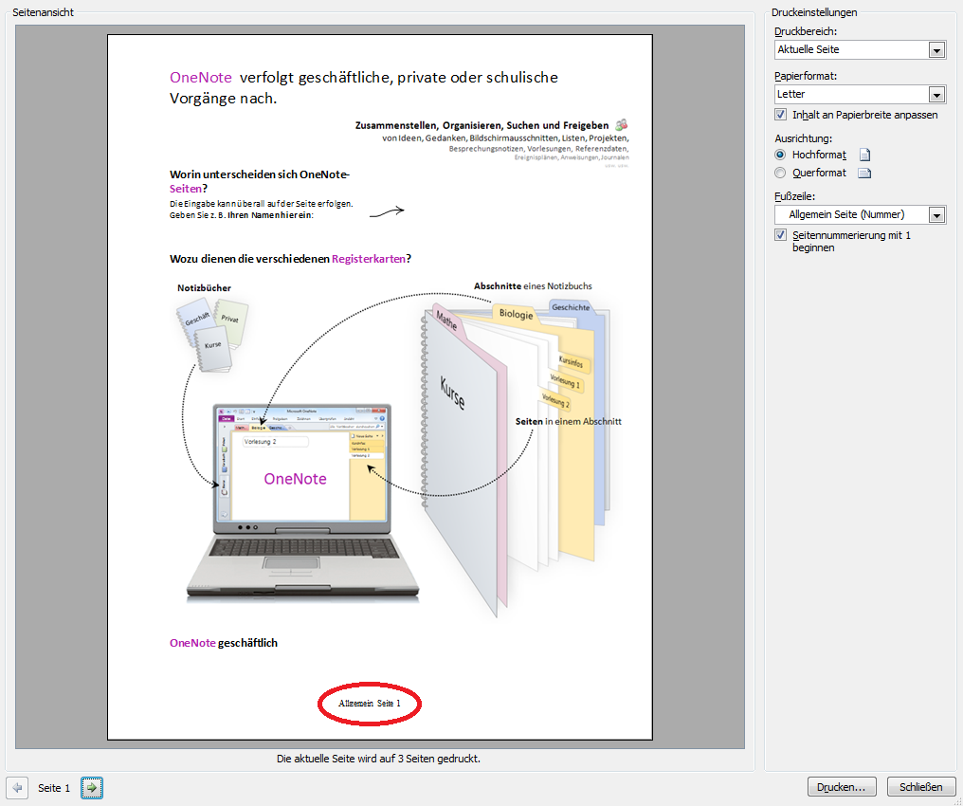Click the 'Seite 1' page indicator text
The height and width of the screenshot is (806, 963).
(54, 788)
